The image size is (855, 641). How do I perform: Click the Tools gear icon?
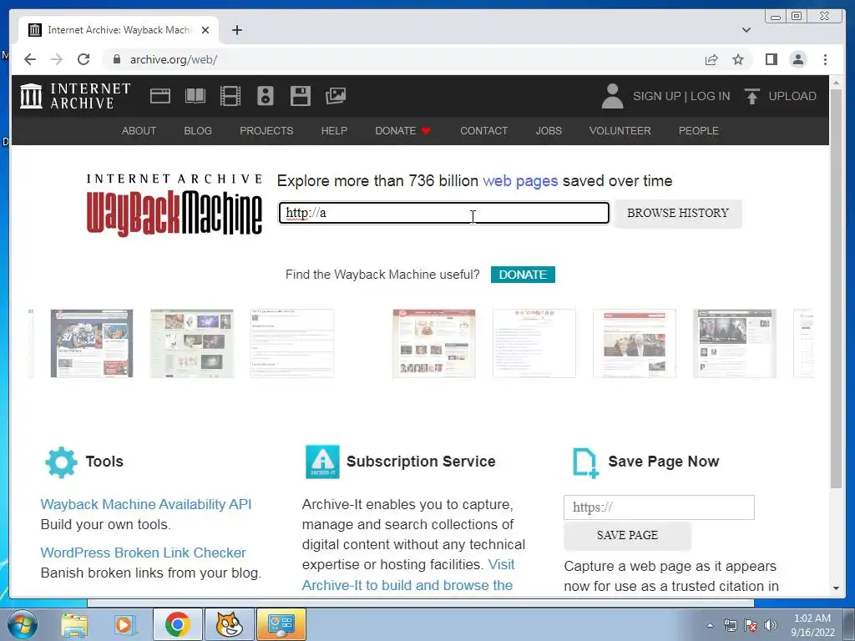click(x=61, y=462)
